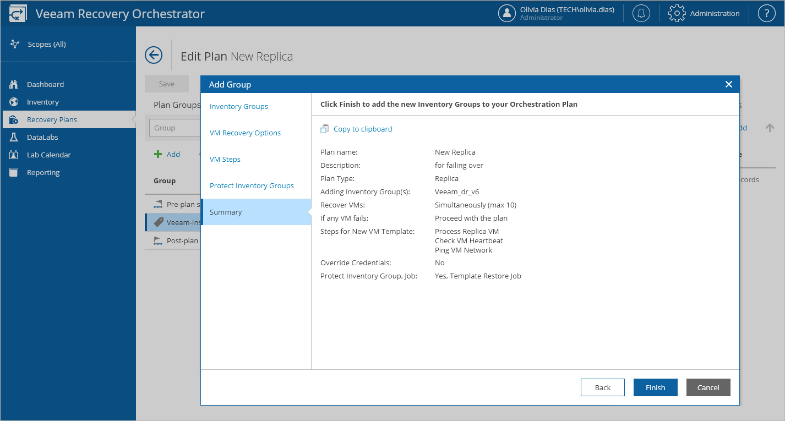This screenshot has width=785, height=421.
Task: Click the Copy to clipboard icon
Action: click(325, 128)
